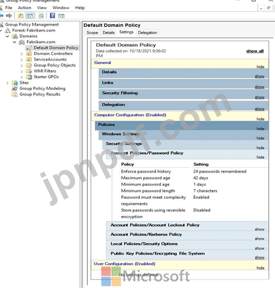Expand the WMI Filters node
Screen dimensions: 275x288
tap(22, 71)
